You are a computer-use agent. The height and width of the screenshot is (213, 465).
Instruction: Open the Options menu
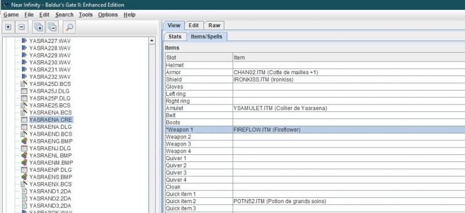pyautogui.click(x=108, y=15)
